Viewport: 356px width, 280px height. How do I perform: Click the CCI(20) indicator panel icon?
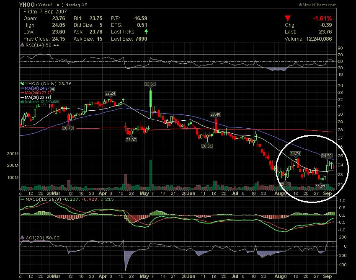click(22, 238)
